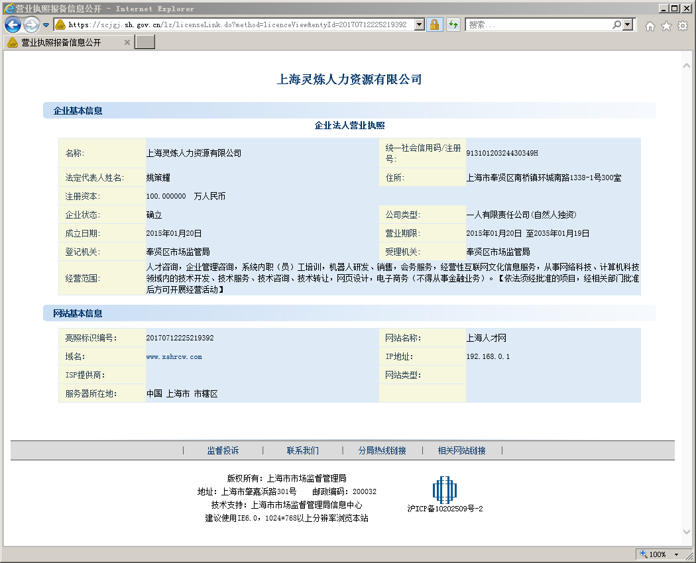Click the IP address 192.168.0.1
Viewport: 696px width, 563px height.
click(488, 357)
